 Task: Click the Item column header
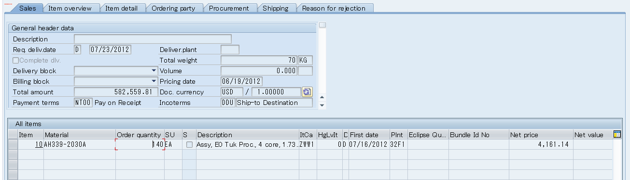pos(30,135)
